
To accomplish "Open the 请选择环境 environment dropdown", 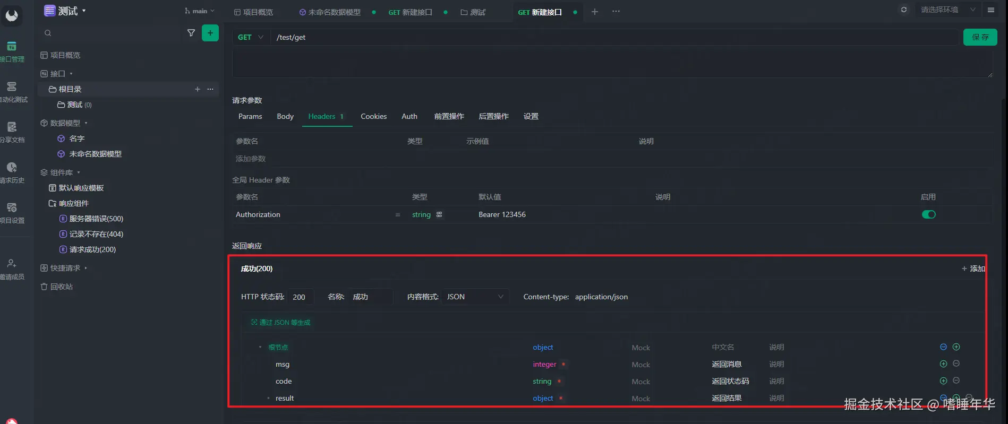I will (947, 10).
